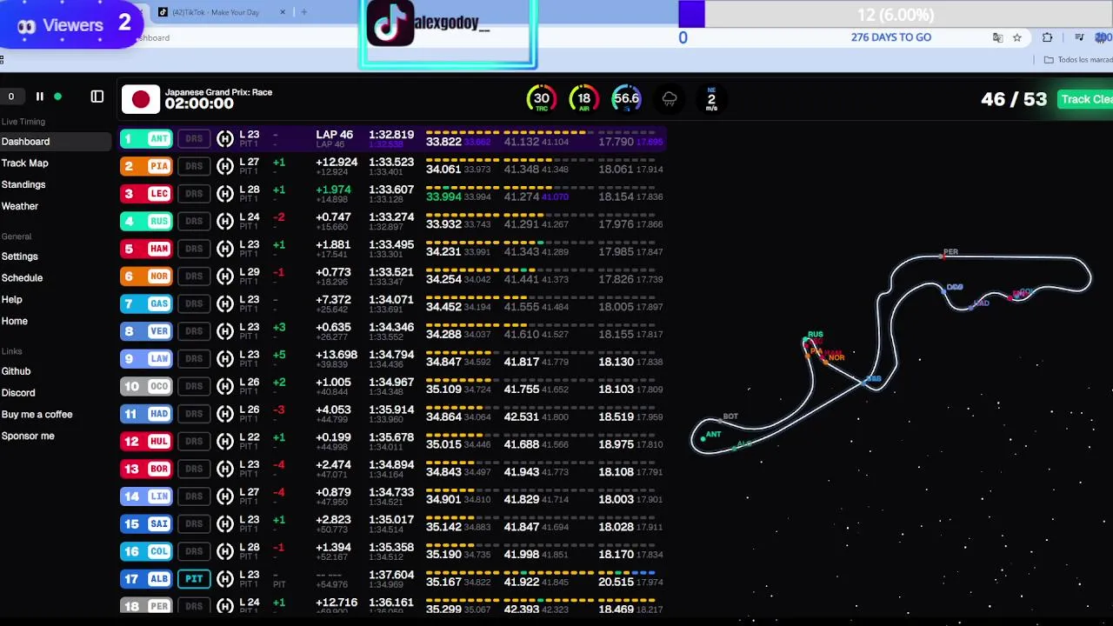Click the 1:32.819 lap time of ANT
The width and height of the screenshot is (1113, 626).
[391, 135]
